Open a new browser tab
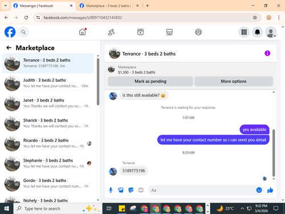Screen dimensions: 285x214 pos(148,6)
